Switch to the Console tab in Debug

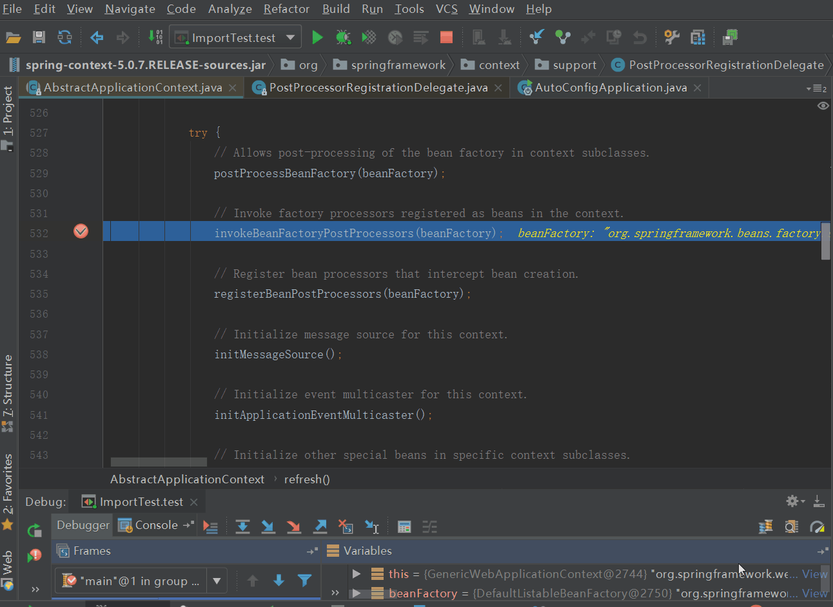156,525
